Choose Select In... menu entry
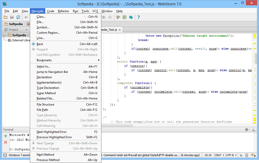Image resolution: width=259 pixels, height=163 pixels. (66, 67)
